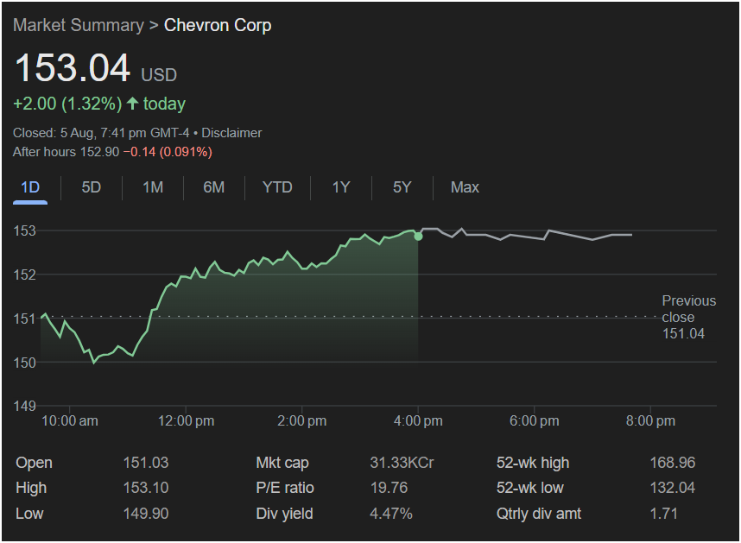Click the 10:00 am axis label
This screenshot has width=741, height=543.
[x=70, y=420]
